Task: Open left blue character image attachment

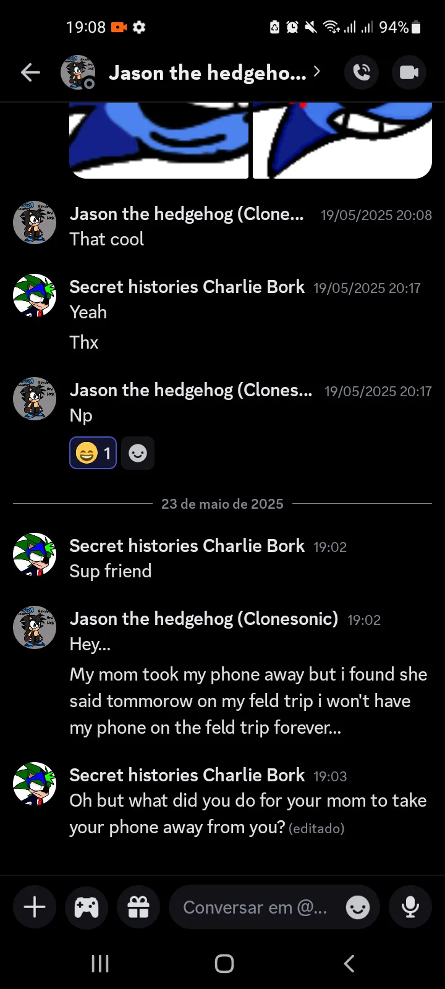Action: pos(159,140)
